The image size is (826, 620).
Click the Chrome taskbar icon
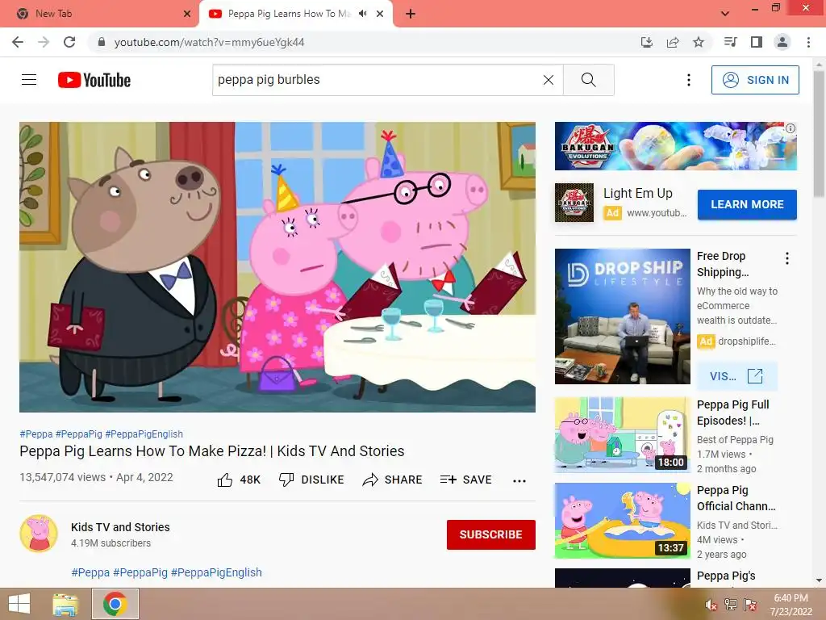[x=115, y=604]
